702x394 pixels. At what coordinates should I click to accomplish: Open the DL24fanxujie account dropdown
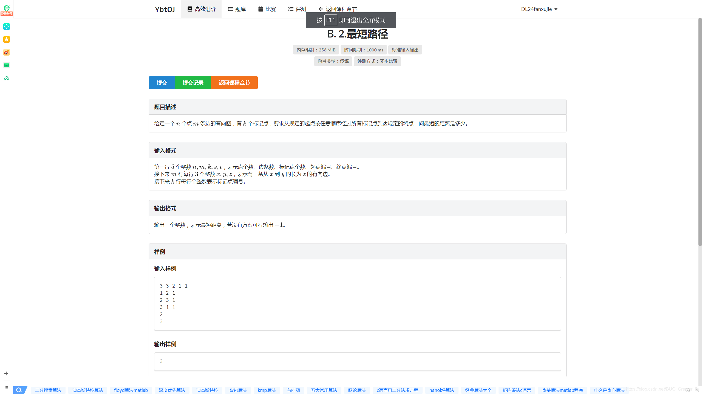pyautogui.click(x=539, y=9)
